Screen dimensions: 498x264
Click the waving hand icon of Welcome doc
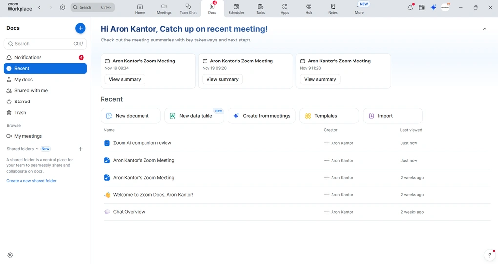[107, 195]
